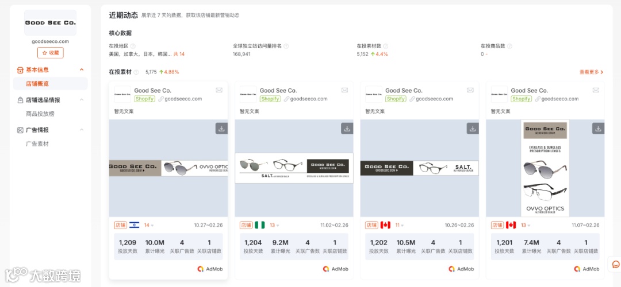
Task: Click the 店铺 tag on second card
Action: click(x=246, y=226)
